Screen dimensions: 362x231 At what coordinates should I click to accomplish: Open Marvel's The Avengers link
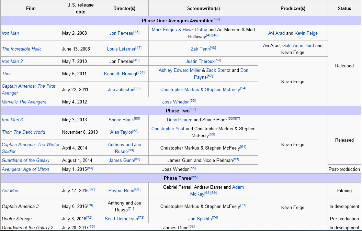(x=24, y=102)
